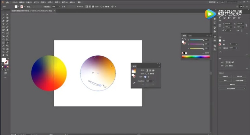The width and height of the screenshot is (250, 135).
Task: Click the highlighted Gradient tool
Action: point(7,43)
